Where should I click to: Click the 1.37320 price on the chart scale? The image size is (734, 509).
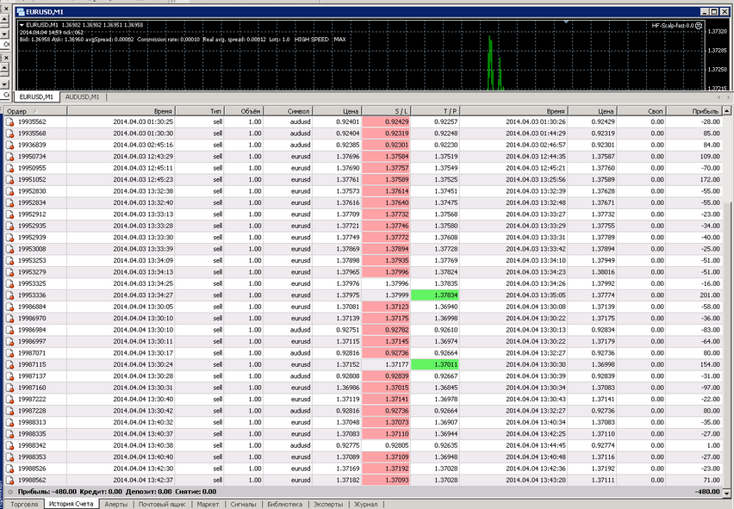tap(717, 32)
